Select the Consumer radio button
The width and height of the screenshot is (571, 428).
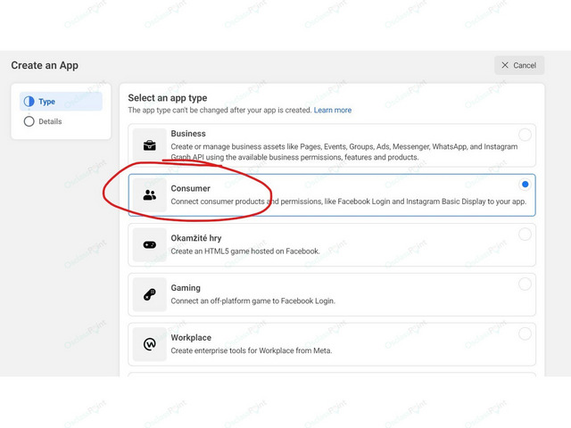tap(525, 185)
